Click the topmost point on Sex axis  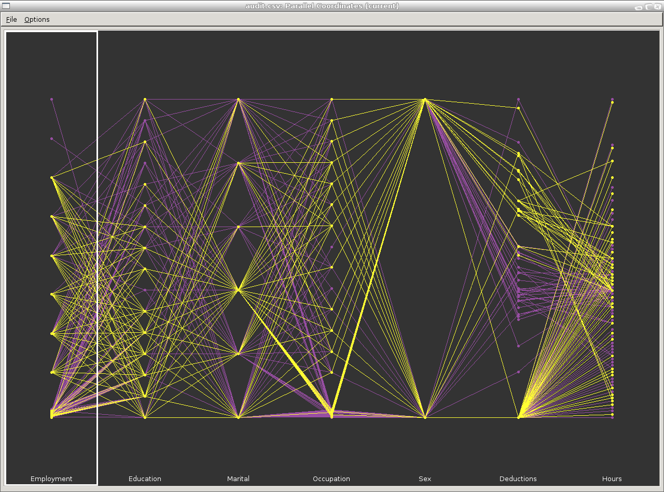[425, 99]
